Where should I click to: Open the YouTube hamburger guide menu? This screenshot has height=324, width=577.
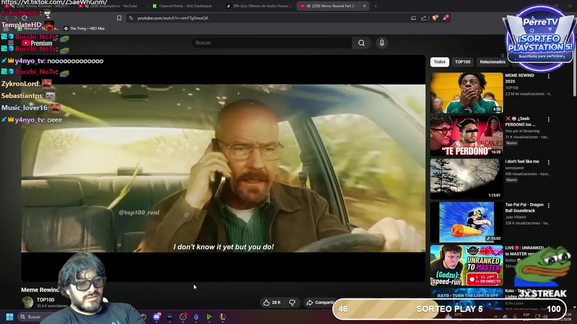click(x=11, y=43)
